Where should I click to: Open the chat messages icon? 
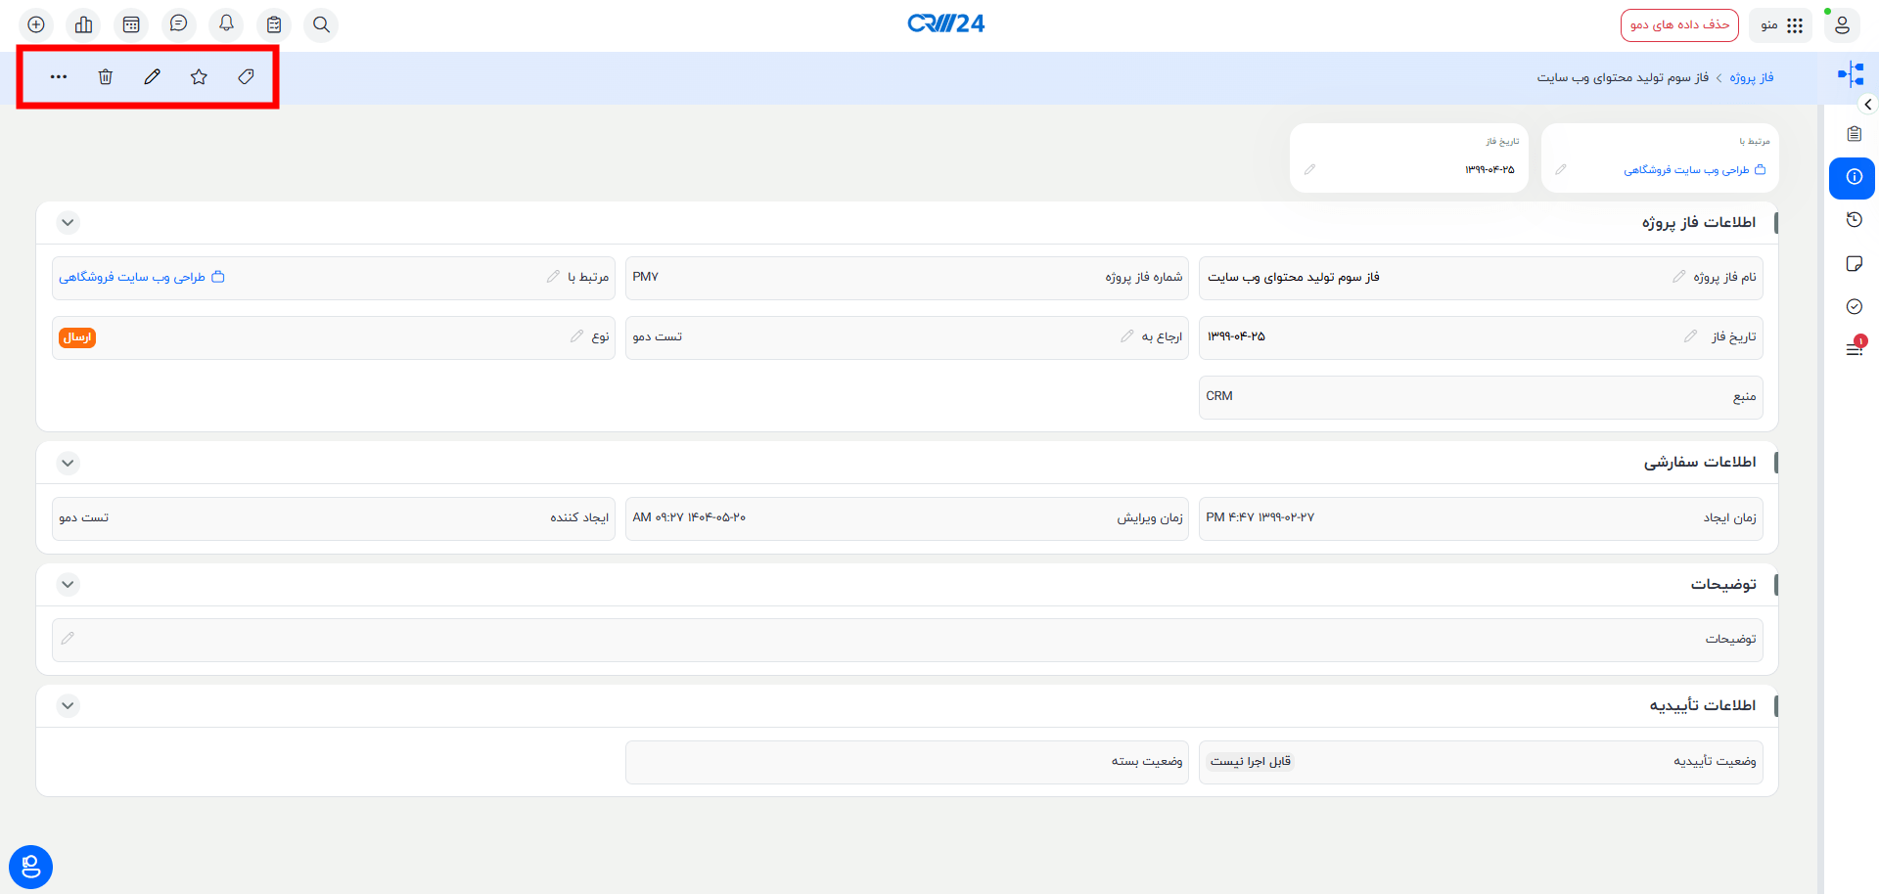coord(178,24)
